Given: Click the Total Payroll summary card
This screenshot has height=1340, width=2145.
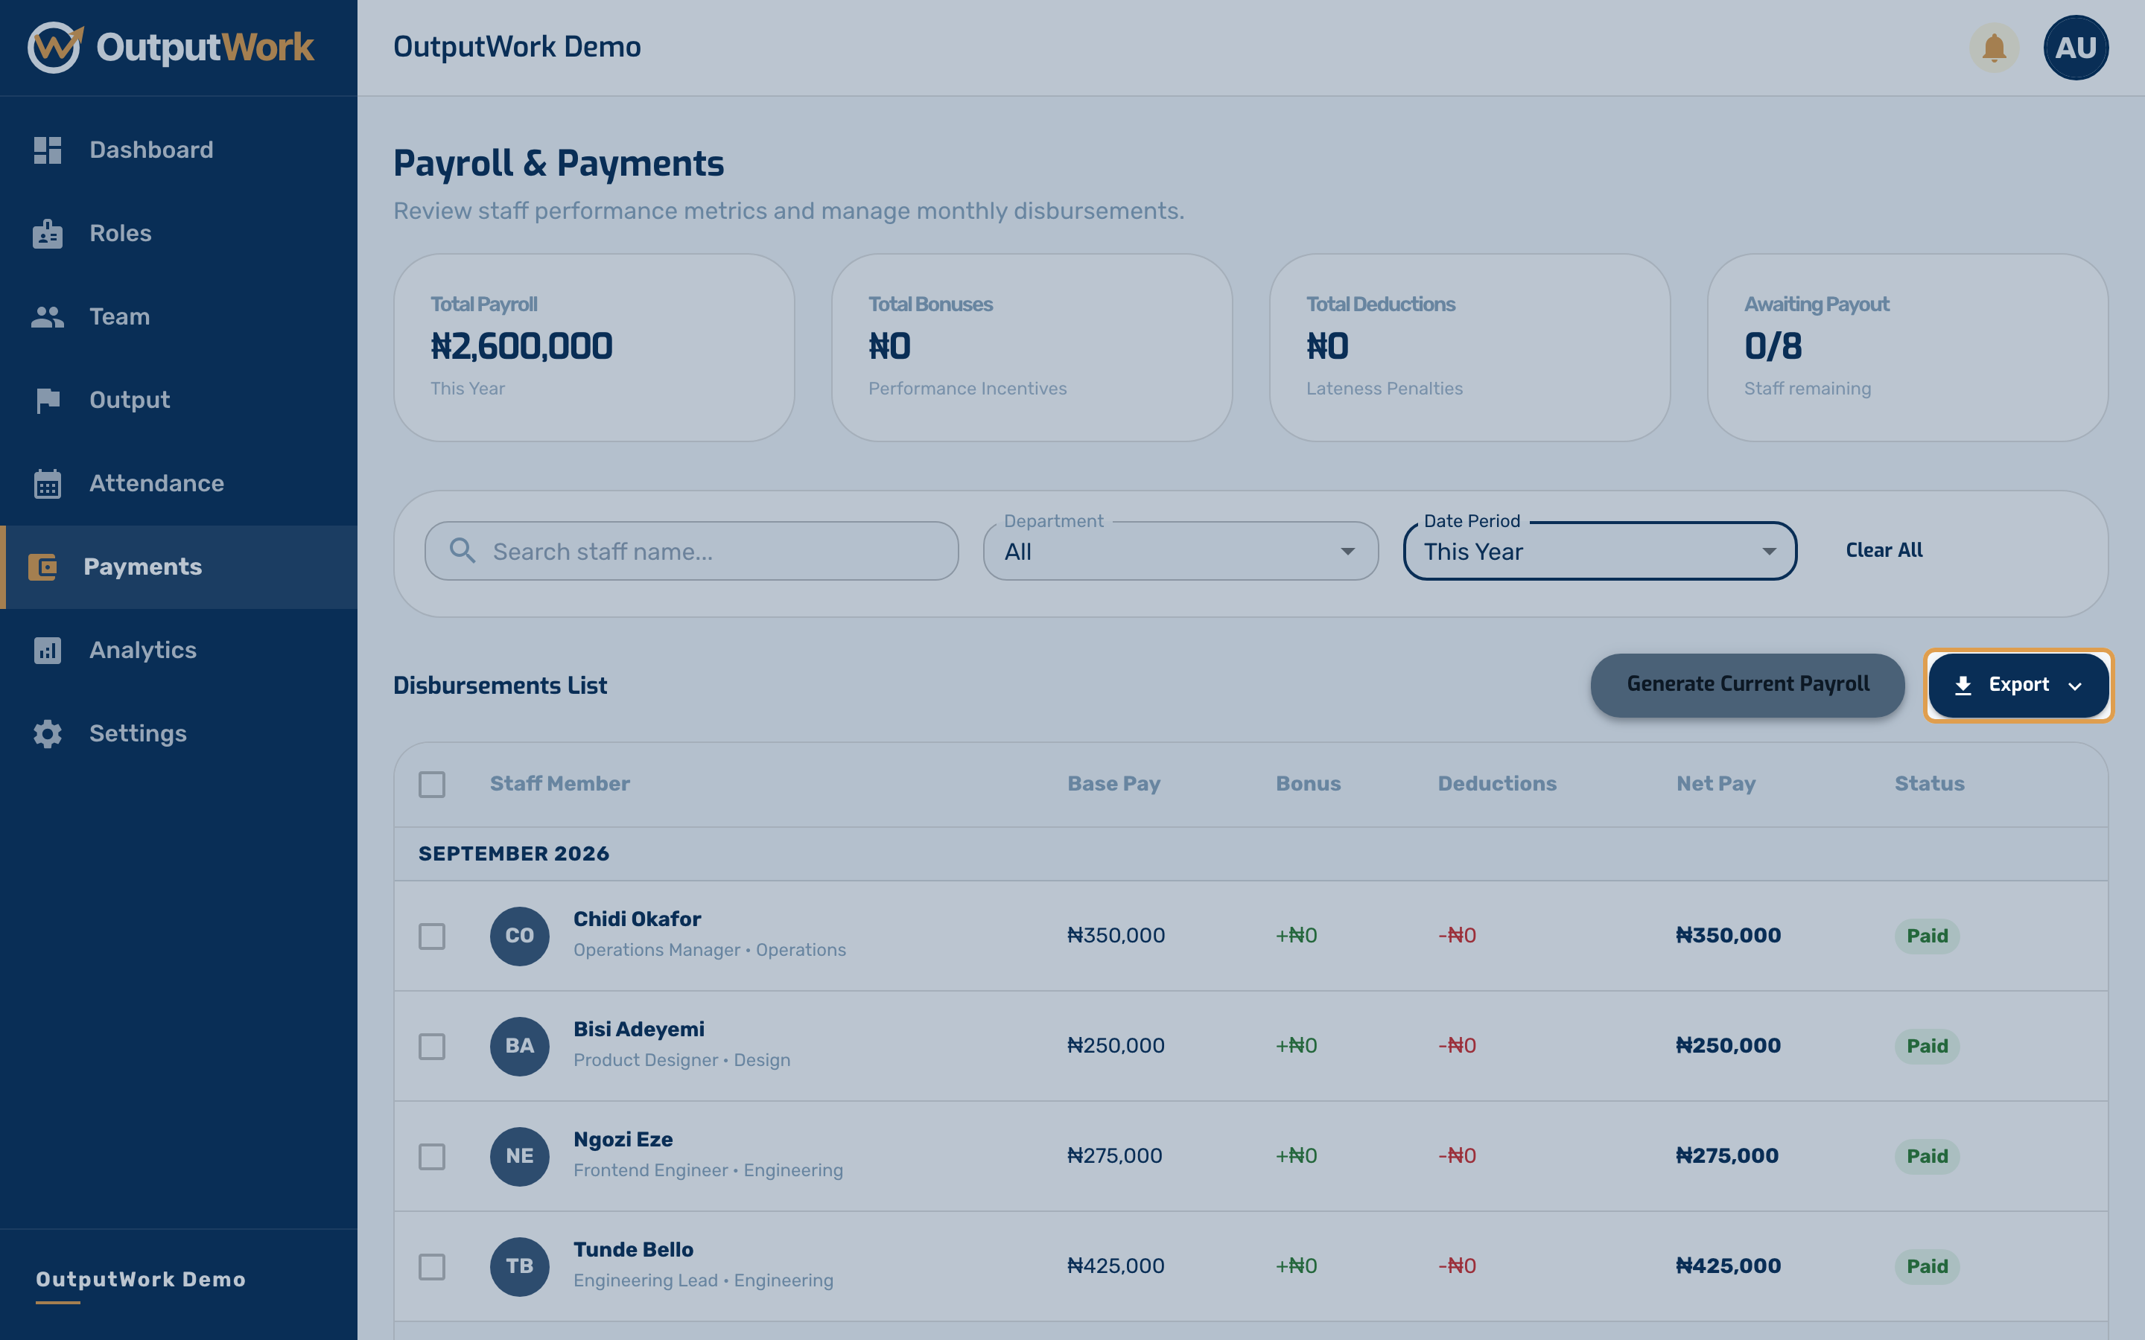Looking at the screenshot, I should (x=594, y=348).
